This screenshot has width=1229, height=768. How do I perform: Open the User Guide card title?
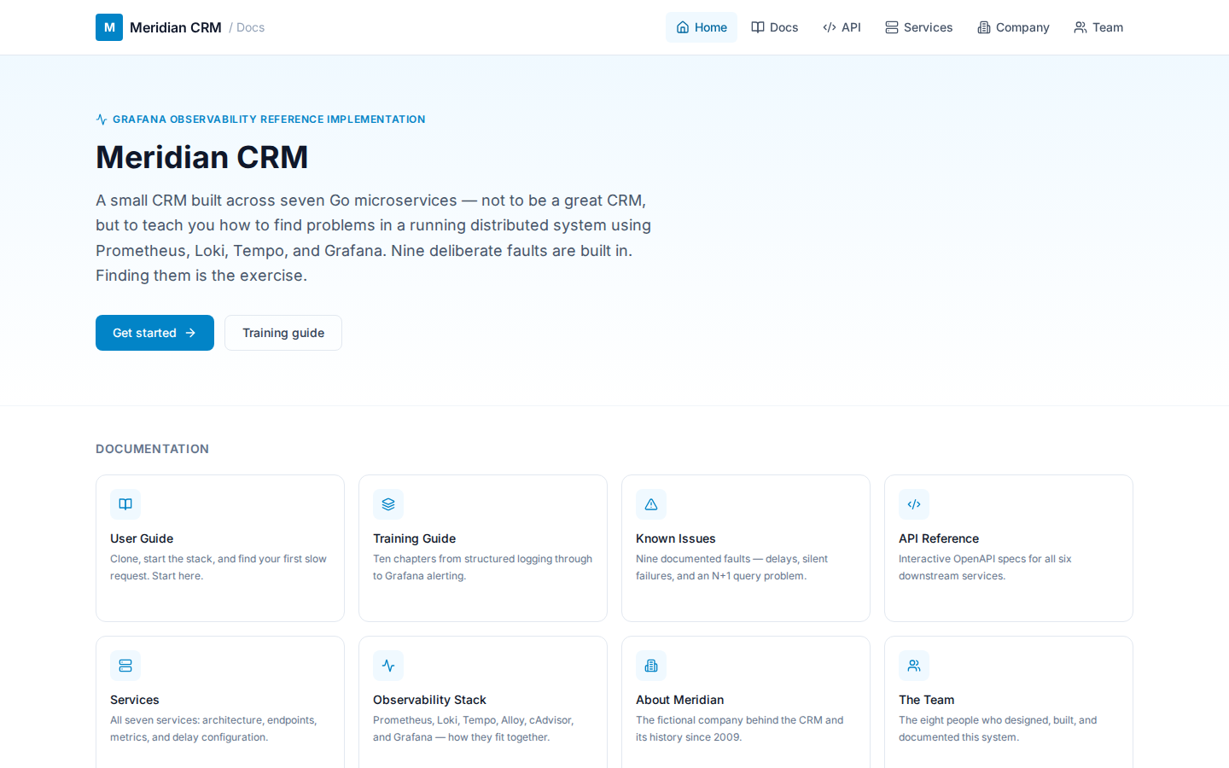click(142, 538)
